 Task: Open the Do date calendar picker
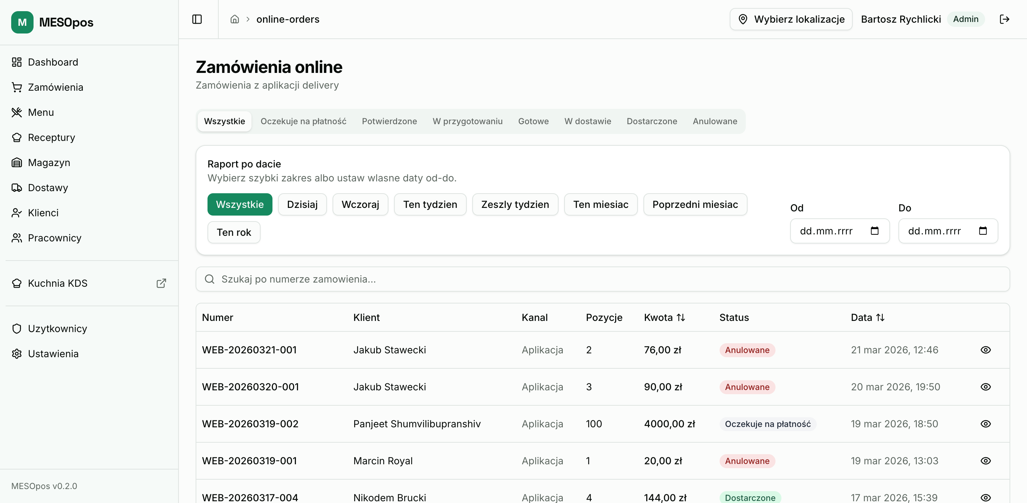(x=983, y=231)
